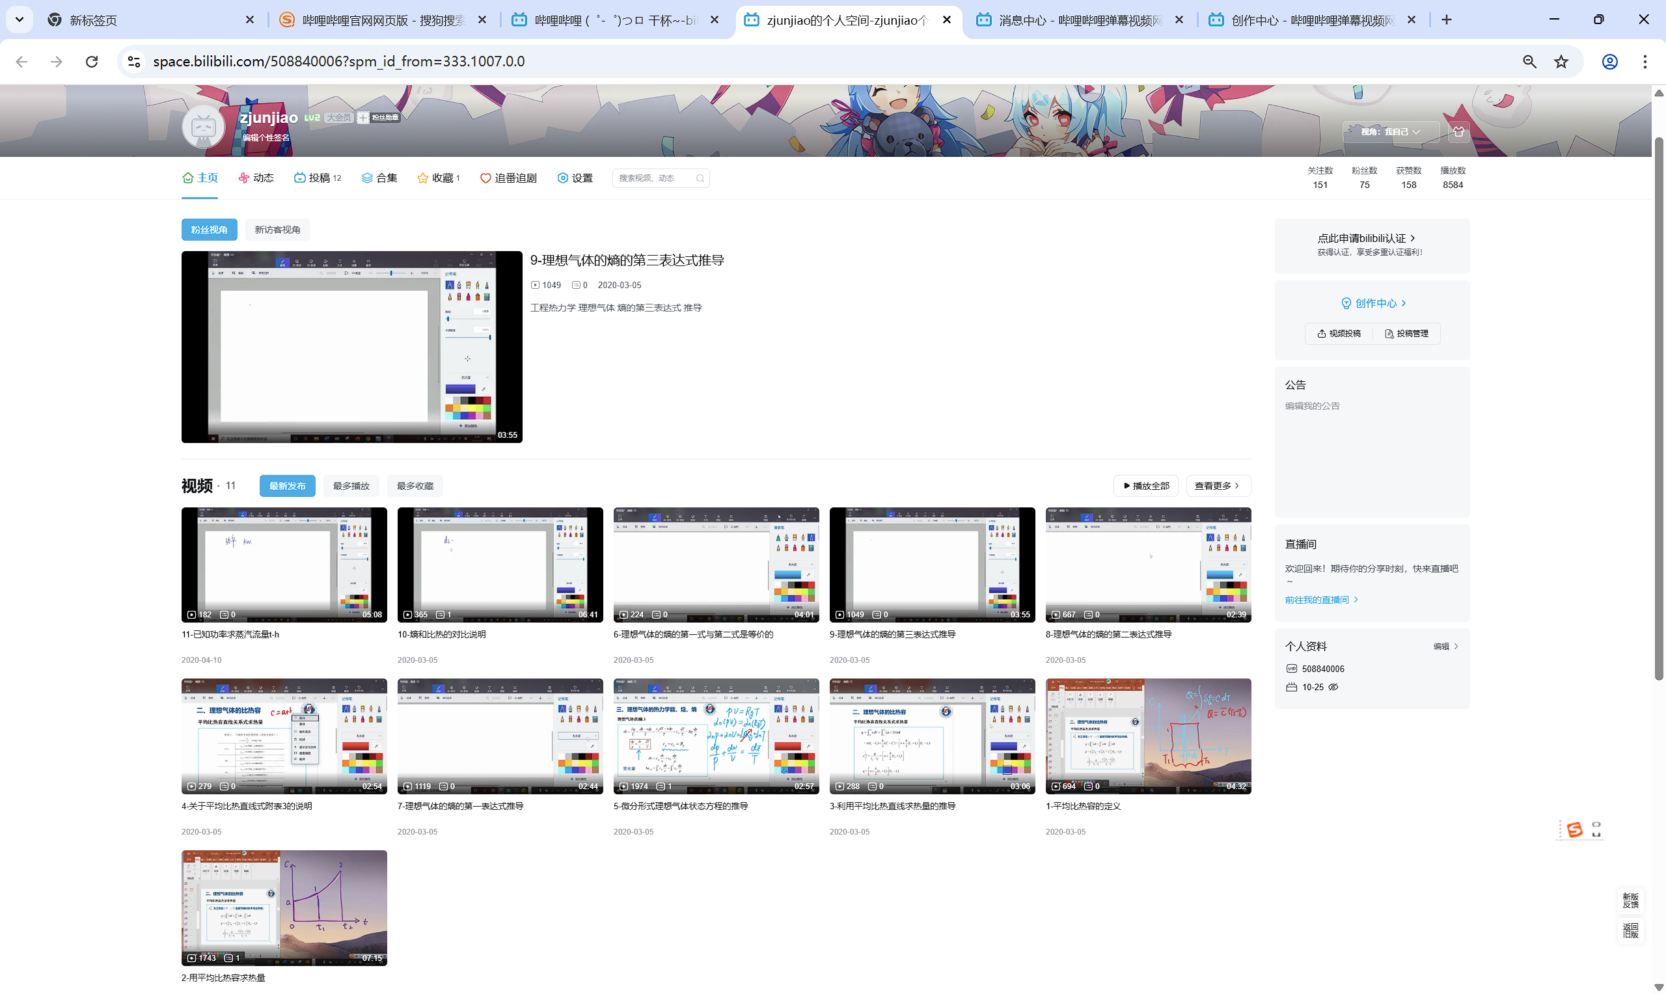Switch to 新访客视角 view
This screenshot has height=994, width=1666.
pos(277,230)
